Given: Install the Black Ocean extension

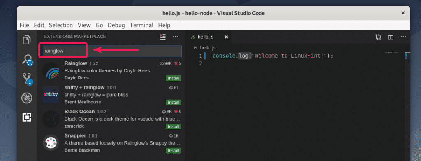Looking at the screenshot, I should [x=173, y=126].
